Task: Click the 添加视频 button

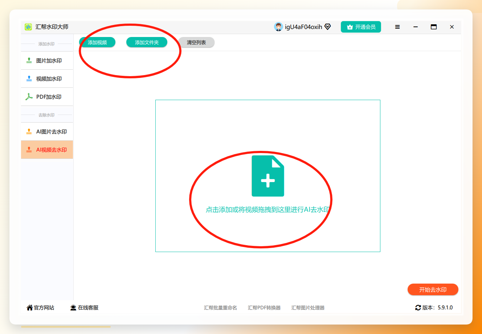Action: coord(97,42)
